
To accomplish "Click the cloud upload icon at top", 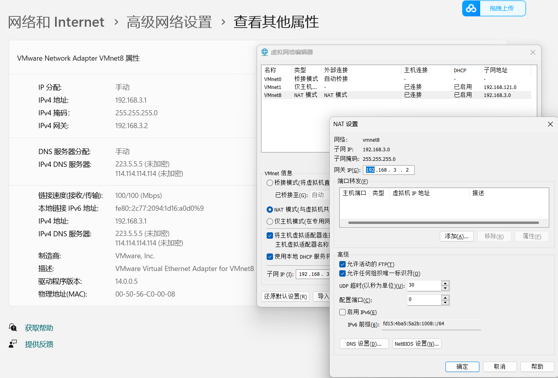I will pos(471,8).
